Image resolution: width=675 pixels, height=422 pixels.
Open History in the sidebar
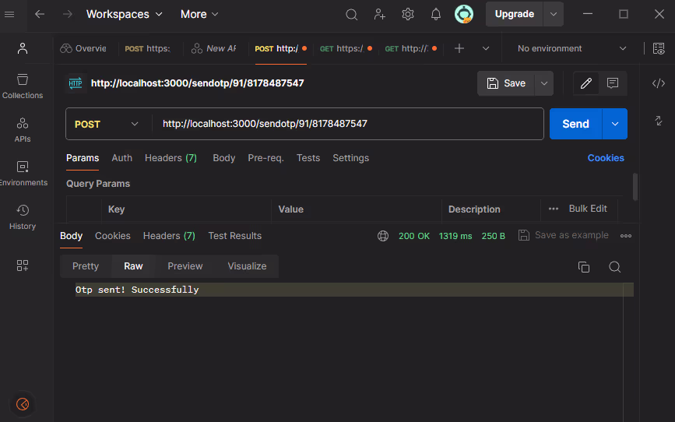(23, 217)
